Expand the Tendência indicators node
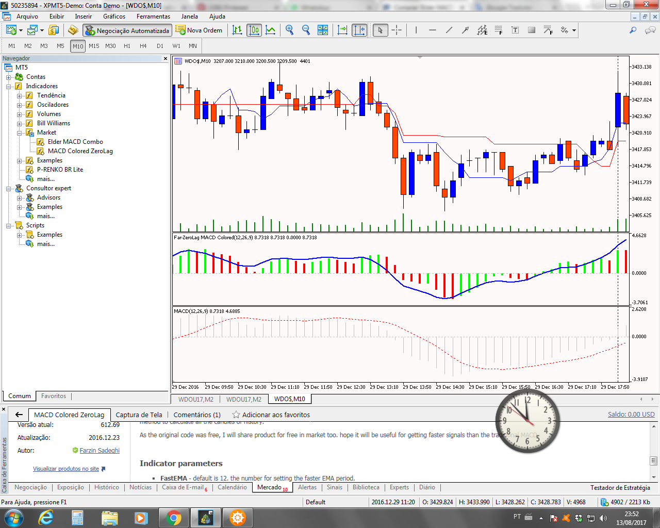This screenshot has height=528, width=660. 19,96
